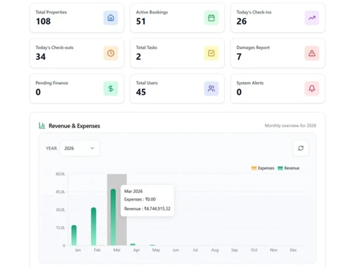Click the clock icon on Today's Check-outs card
The width and height of the screenshot is (356, 267).
(110, 53)
